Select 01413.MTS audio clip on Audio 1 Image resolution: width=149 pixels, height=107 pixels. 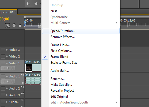pos(33,79)
